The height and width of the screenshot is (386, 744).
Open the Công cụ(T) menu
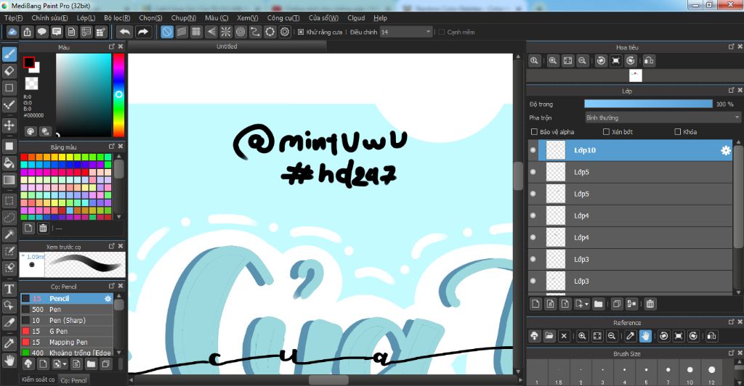(283, 17)
